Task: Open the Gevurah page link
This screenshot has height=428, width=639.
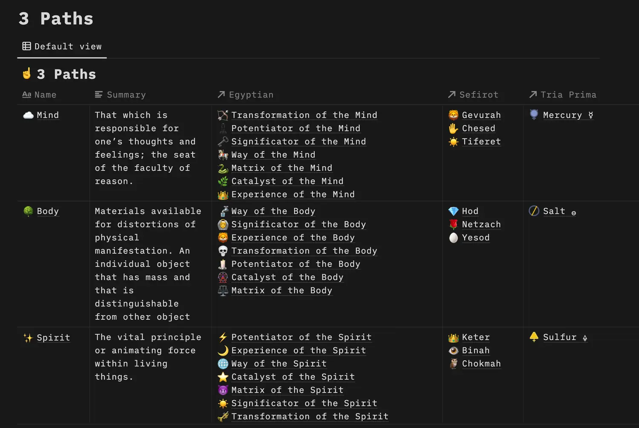Action: click(x=481, y=115)
